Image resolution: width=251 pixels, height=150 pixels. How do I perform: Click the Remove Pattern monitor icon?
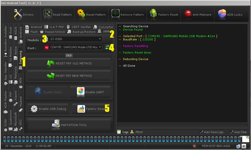(116, 13)
